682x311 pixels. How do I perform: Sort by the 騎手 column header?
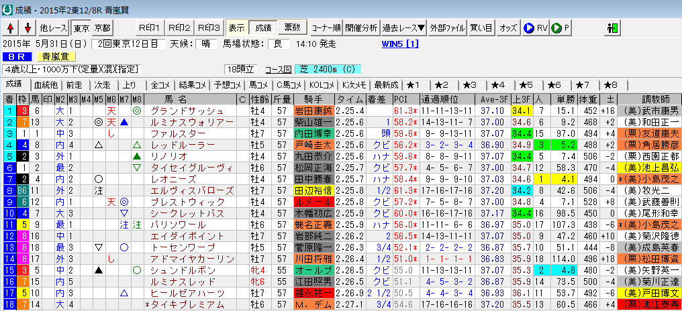[313, 99]
